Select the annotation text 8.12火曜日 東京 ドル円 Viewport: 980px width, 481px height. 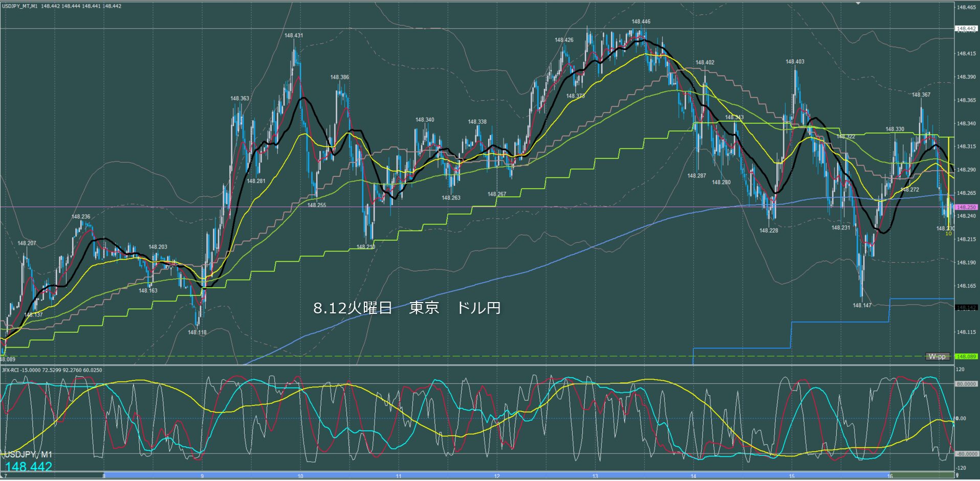(x=407, y=308)
